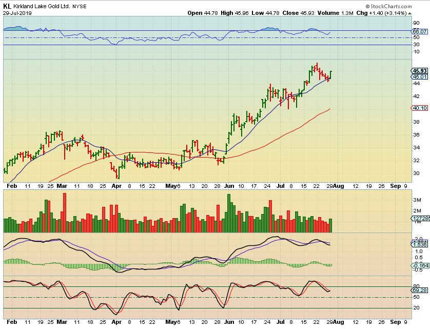
Task: Click the price axis label 44
Action: [416, 84]
